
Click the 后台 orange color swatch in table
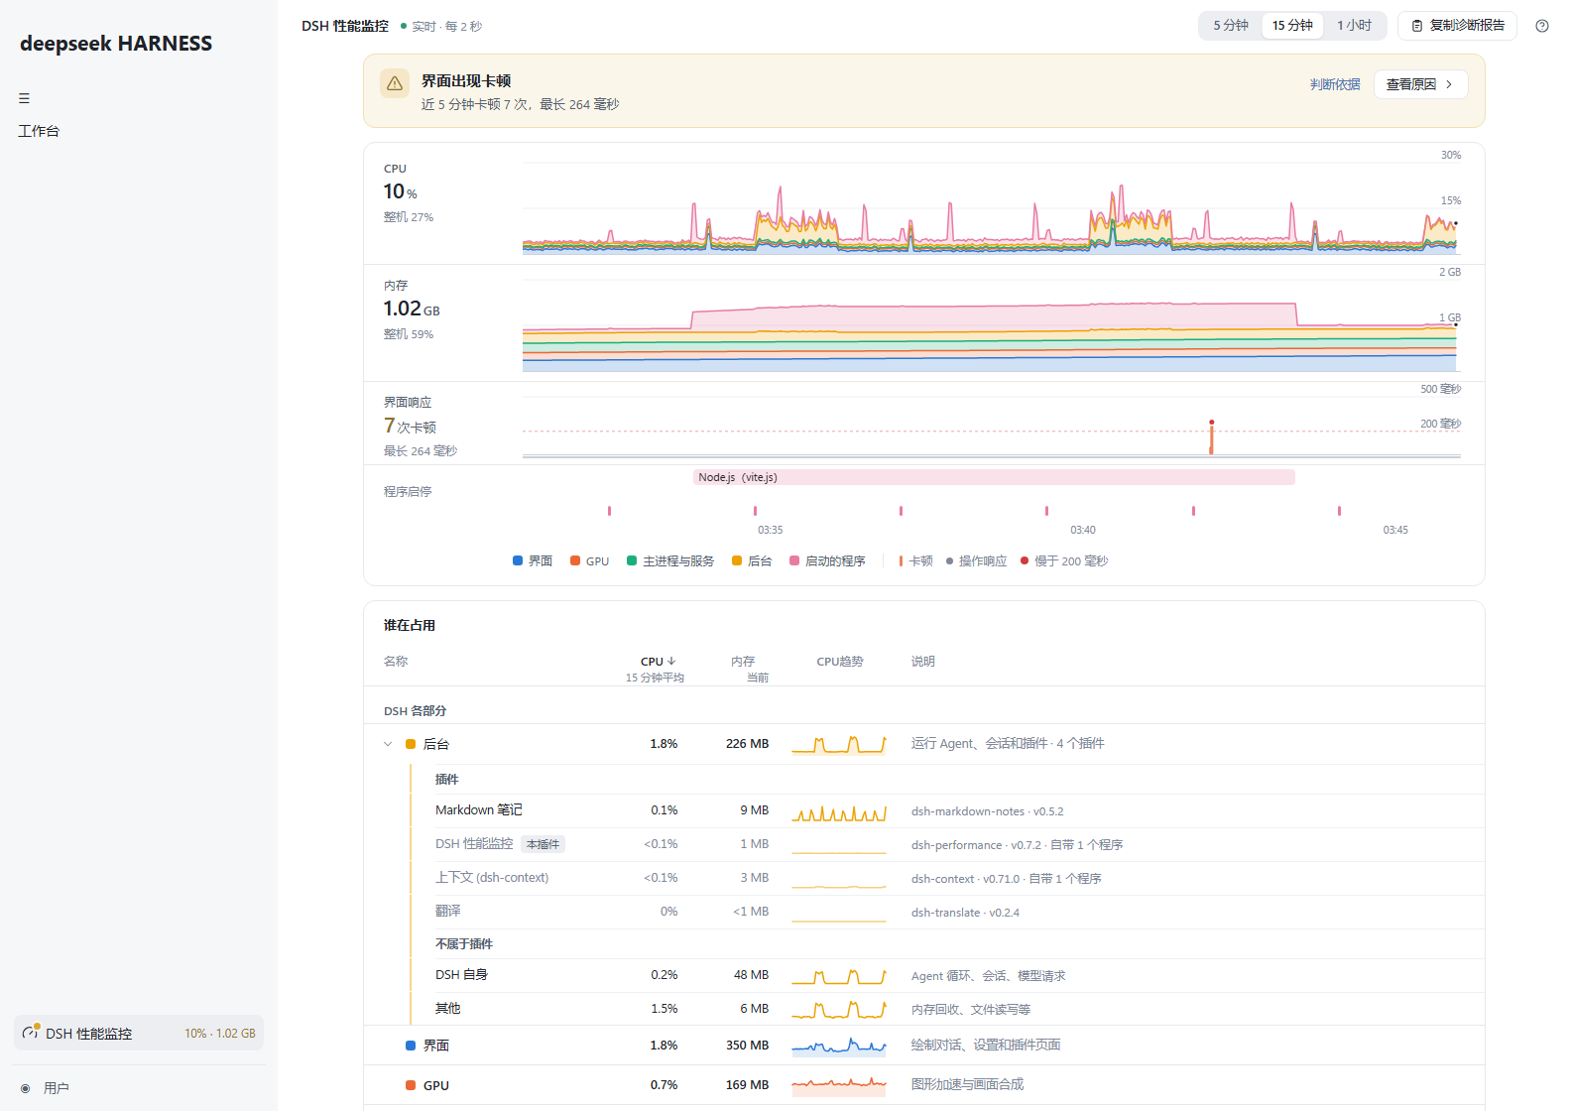tap(411, 744)
